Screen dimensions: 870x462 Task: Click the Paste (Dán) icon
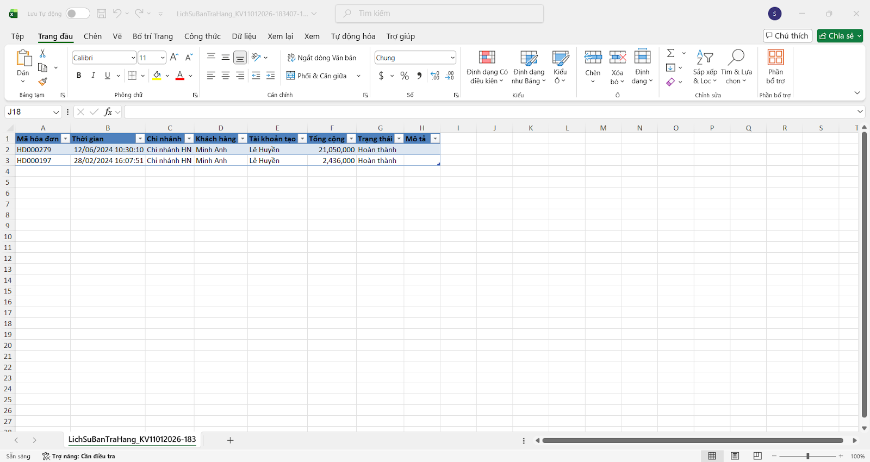point(23,58)
